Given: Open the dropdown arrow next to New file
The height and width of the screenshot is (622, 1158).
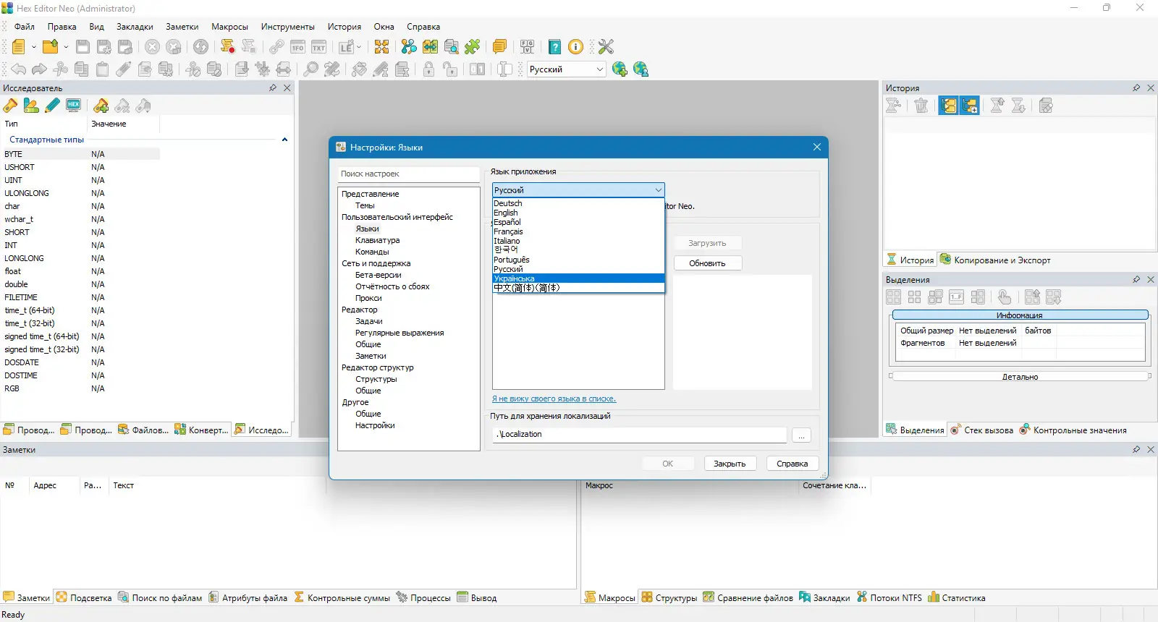Looking at the screenshot, I should [x=34, y=47].
